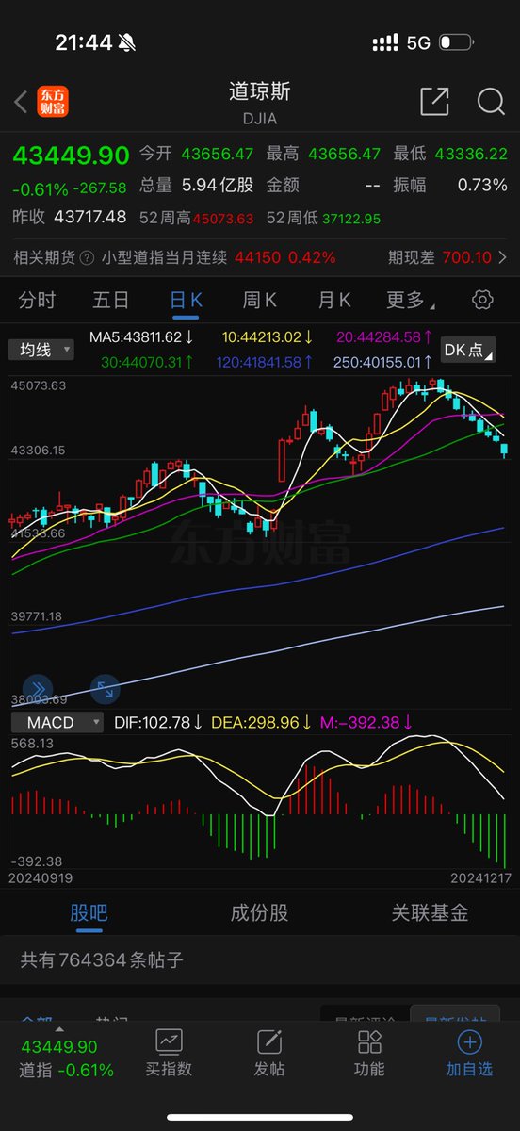
Task: Switch to 分时 chart tab
Action: point(37,301)
